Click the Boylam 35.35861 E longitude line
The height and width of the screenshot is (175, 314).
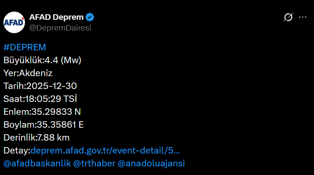tap(44, 125)
